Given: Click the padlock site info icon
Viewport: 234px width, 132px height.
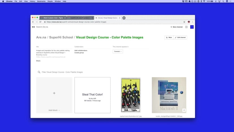Looking at the screenshot, I should 45,22.
